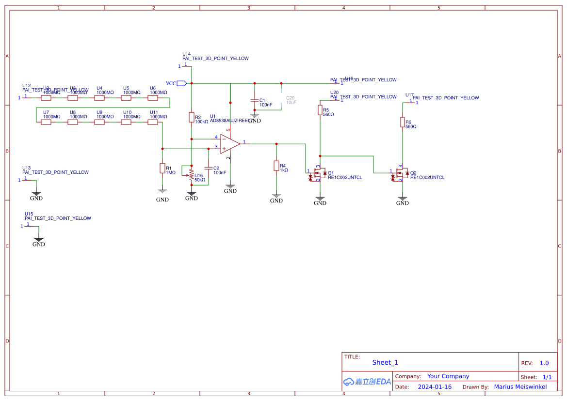
Task: Click the date field 2024-01-16
Action: pyautogui.click(x=435, y=386)
